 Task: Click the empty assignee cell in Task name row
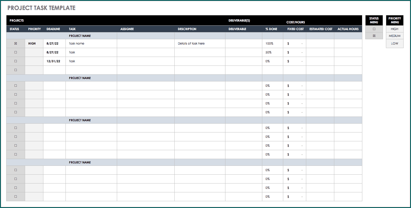[146, 43]
